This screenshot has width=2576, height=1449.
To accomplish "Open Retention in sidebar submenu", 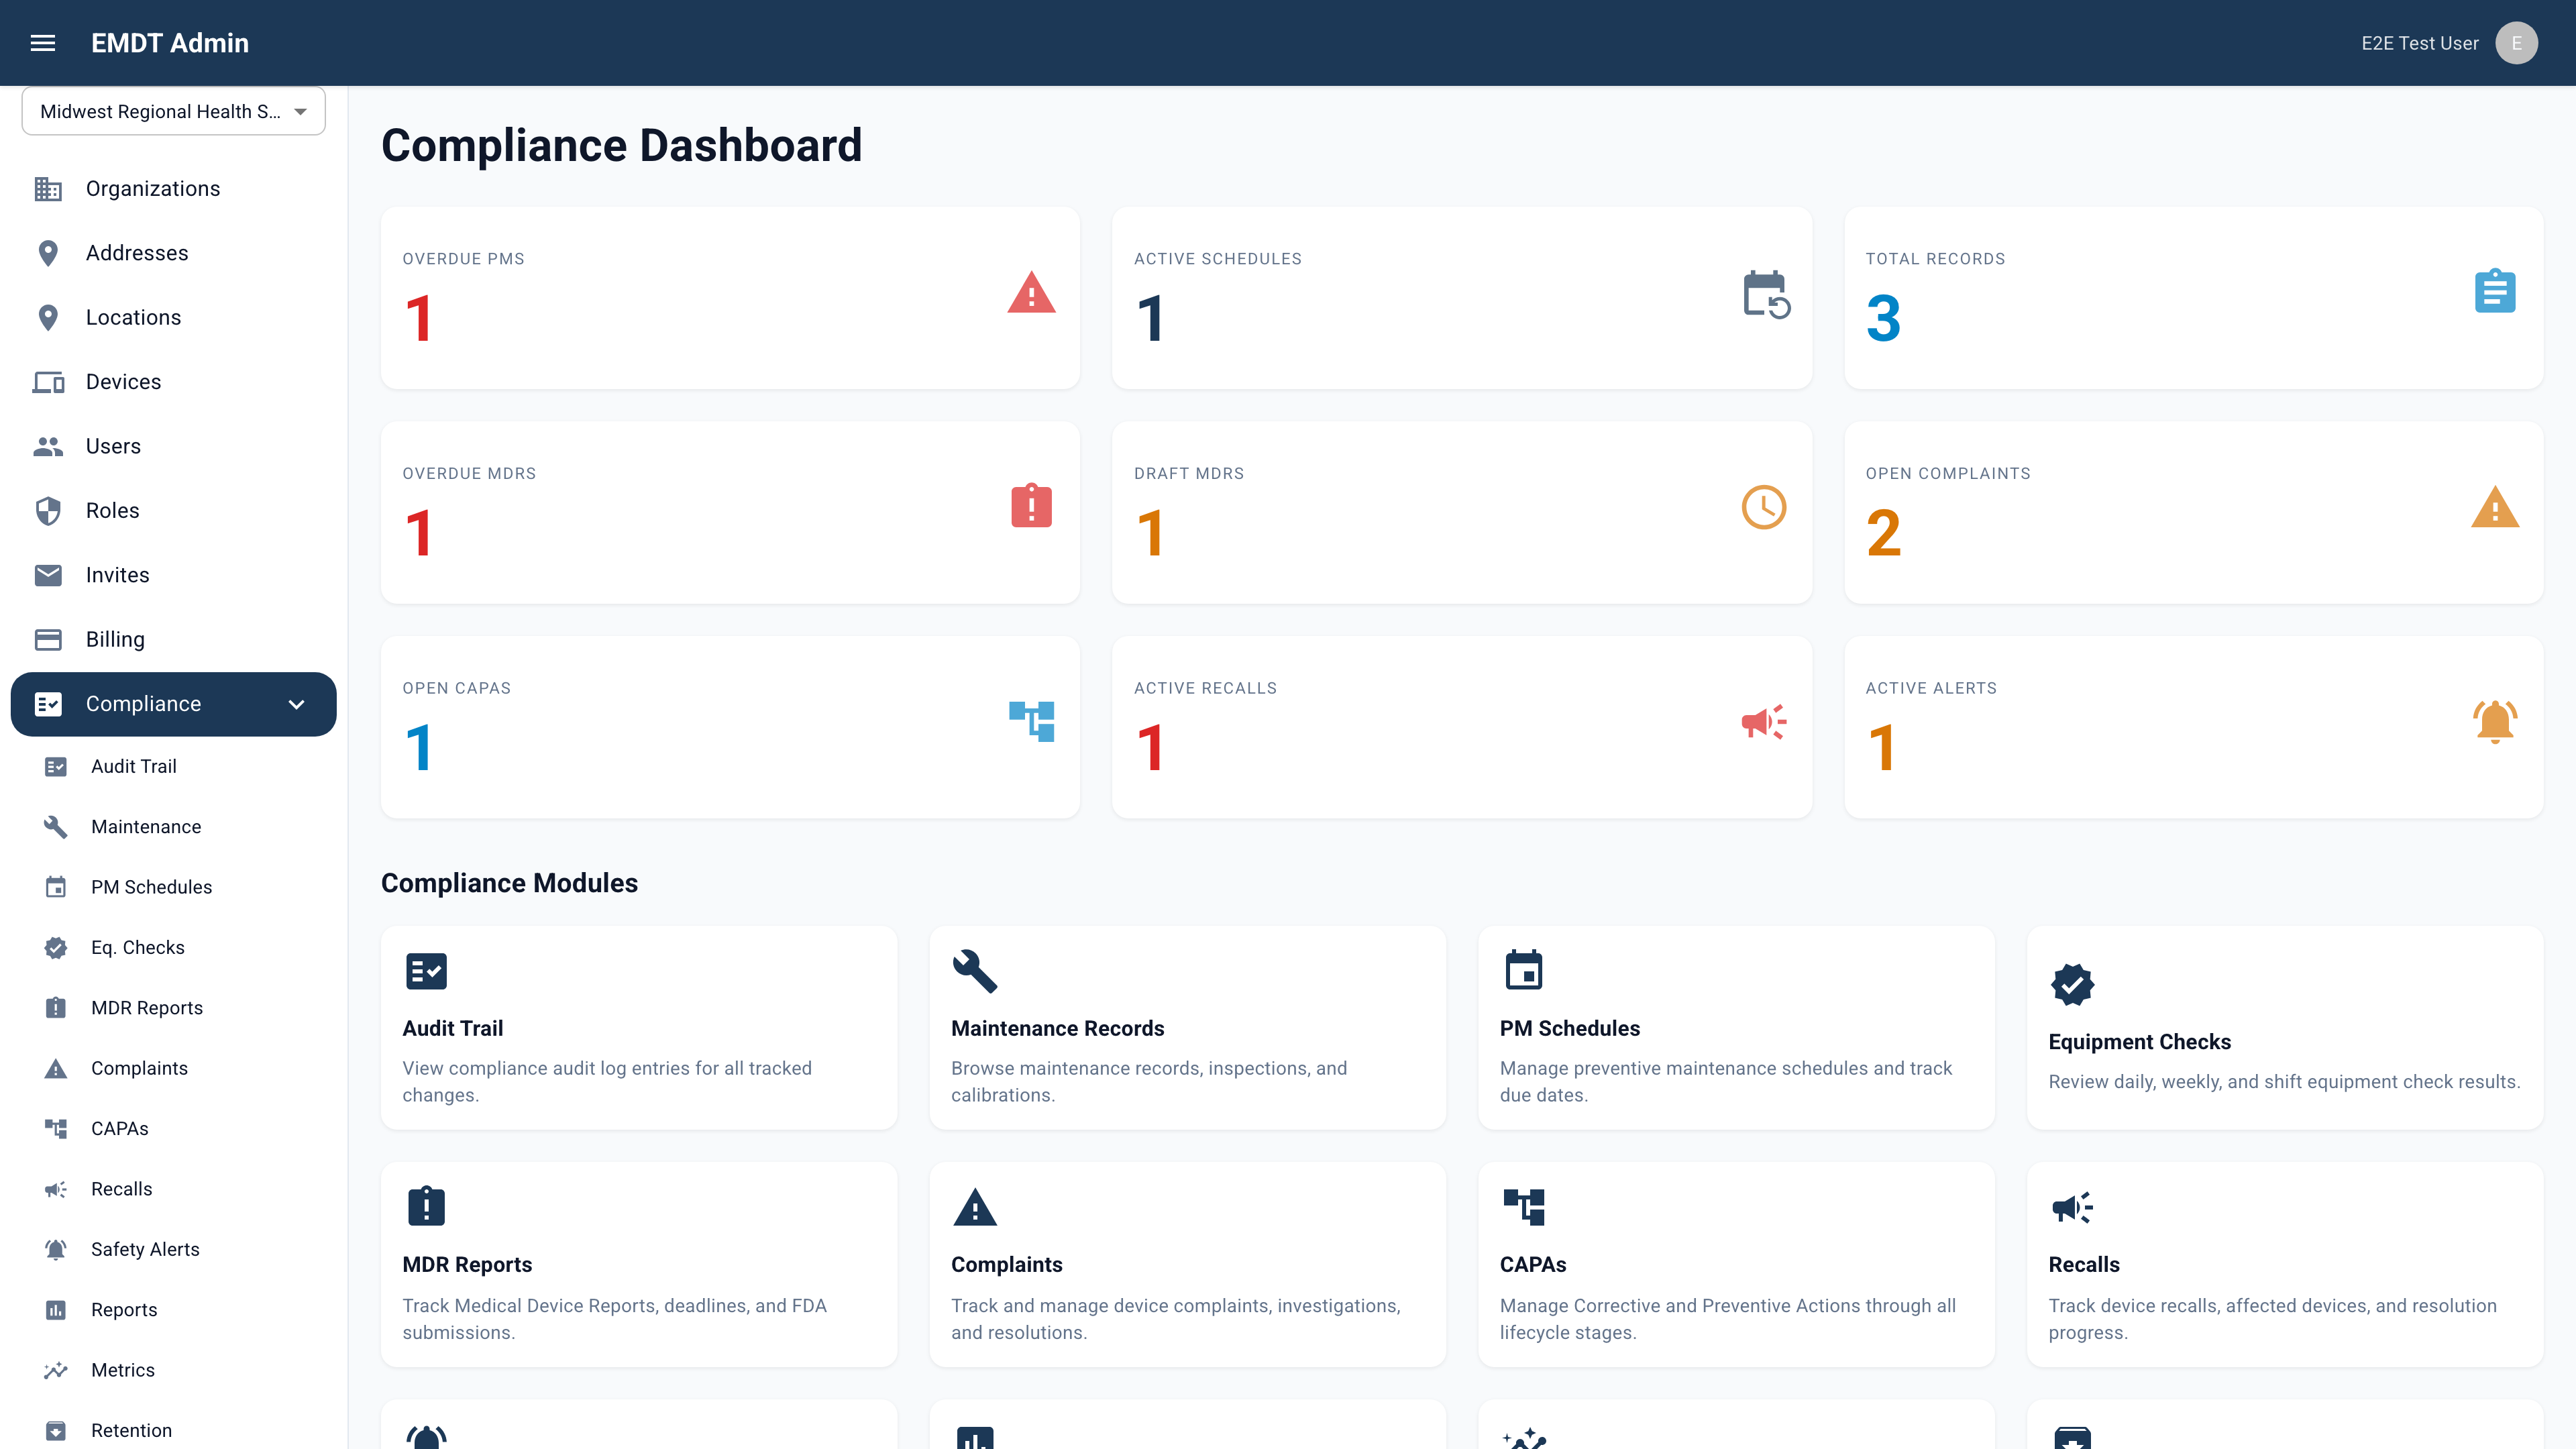I will point(174,1431).
